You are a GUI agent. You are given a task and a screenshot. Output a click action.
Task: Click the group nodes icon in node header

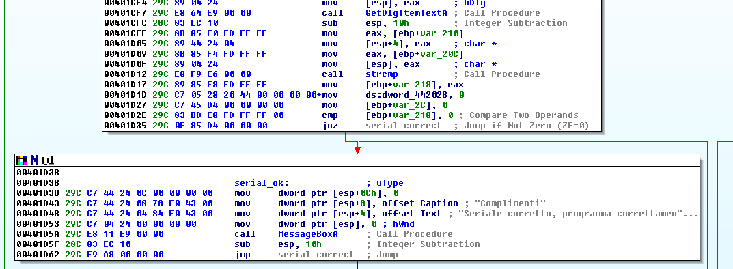tap(48, 160)
